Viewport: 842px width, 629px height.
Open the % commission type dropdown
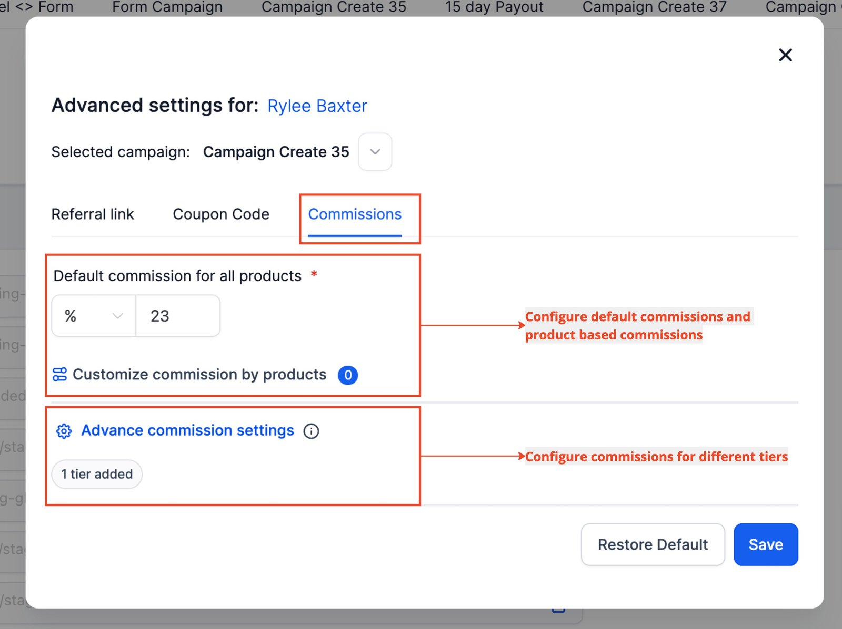coord(94,316)
